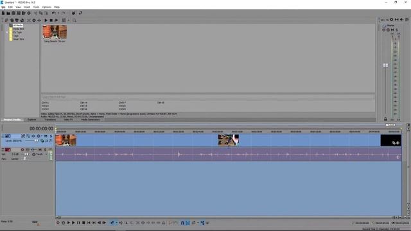
Task: Open the Normal Edit Tool dropdown arrow
Action: coord(116,223)
